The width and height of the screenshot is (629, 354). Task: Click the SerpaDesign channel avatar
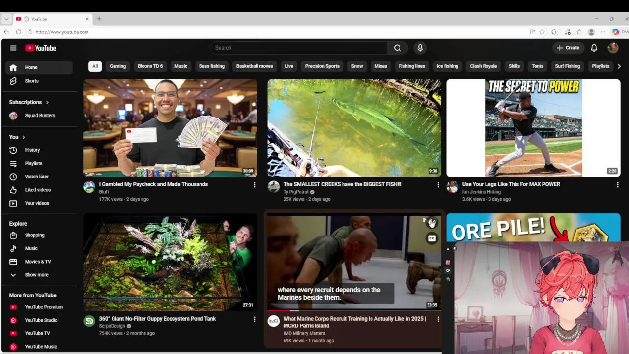click(x=89, y=321)
